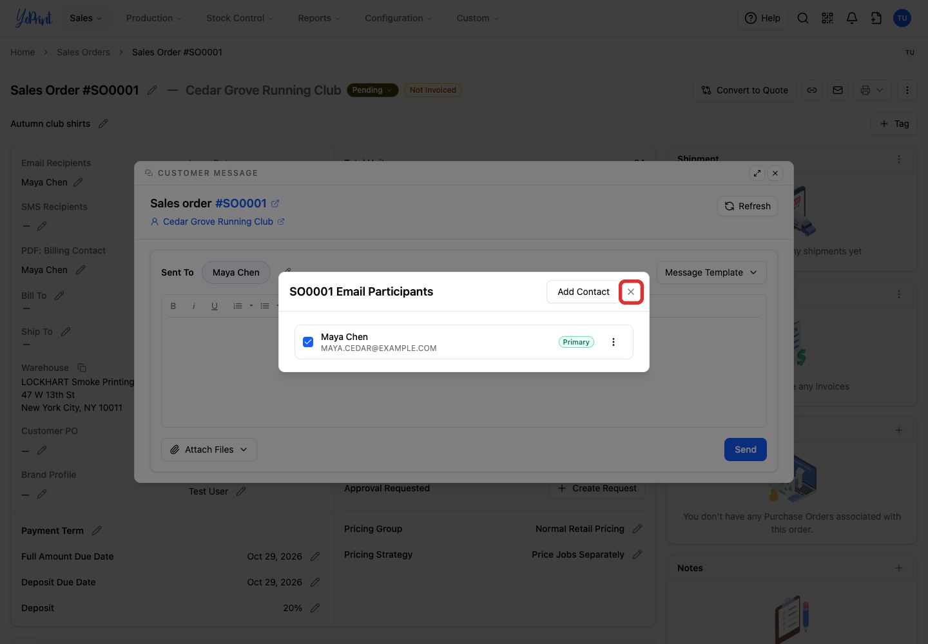Send the customer message
The width and height of the screenshot is (928, 644).
point(746,450)
